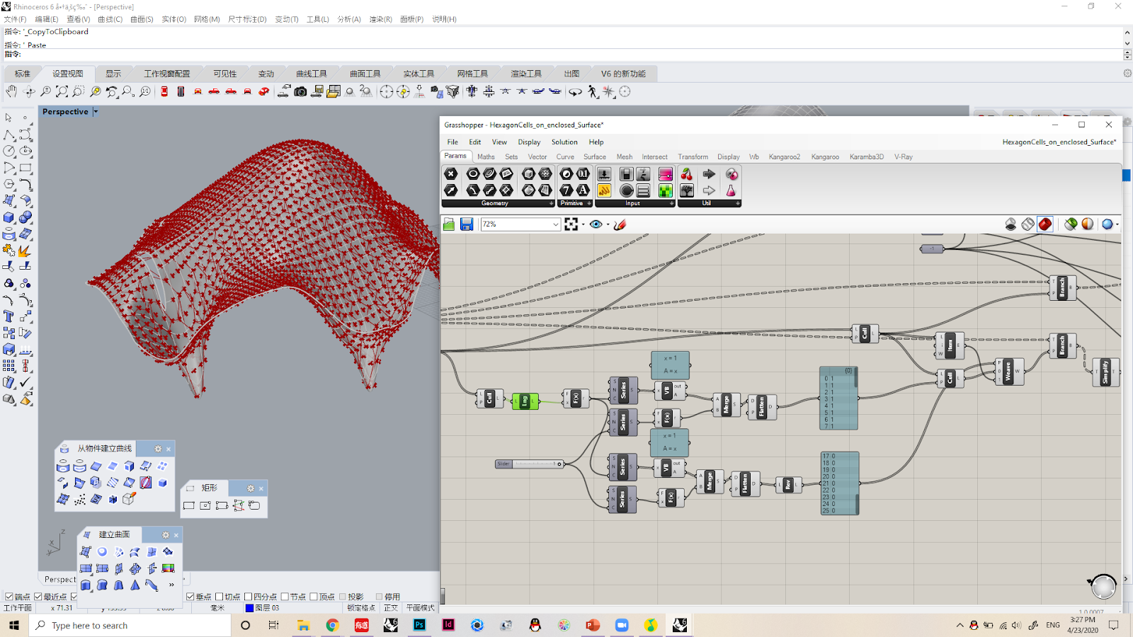Check the 切点 tangent osnap checkbox
This screenshot has height=637, width=1133.
coord(219,596)
